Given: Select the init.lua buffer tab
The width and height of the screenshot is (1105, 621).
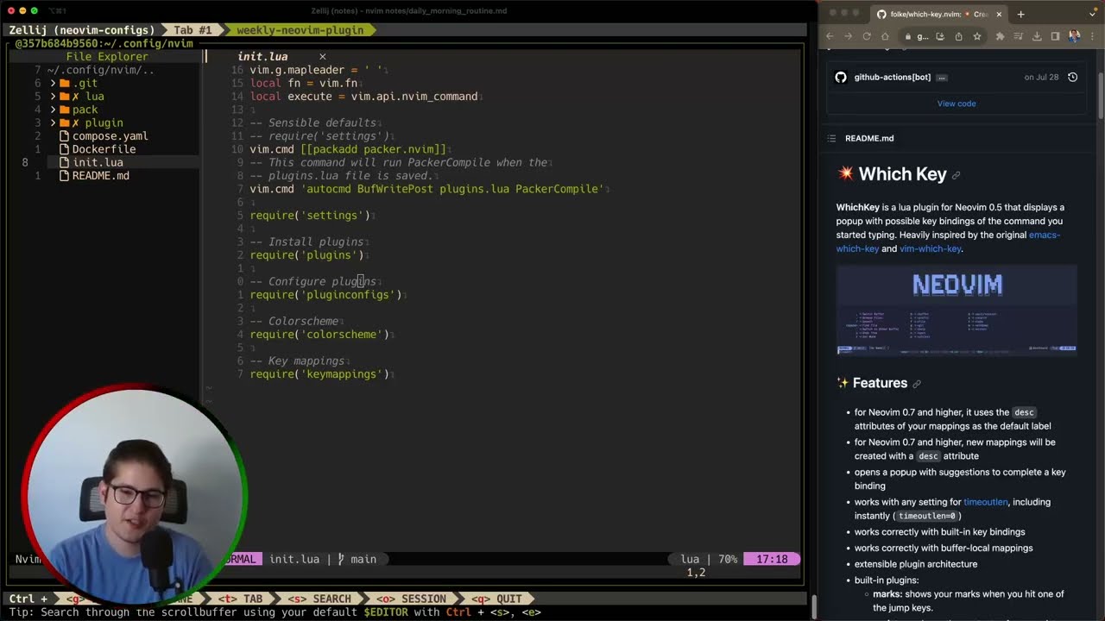Looking at the screenshot, I should (263, 57).
